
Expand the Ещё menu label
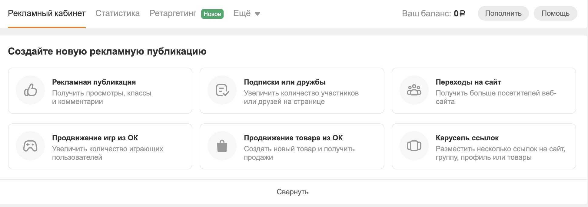[x=242, y=13]
